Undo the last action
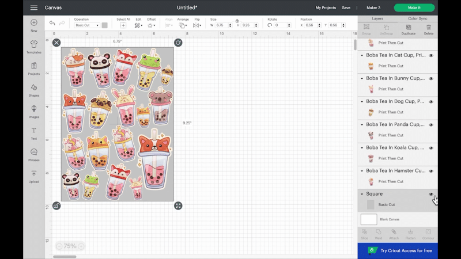 [52, 23]
